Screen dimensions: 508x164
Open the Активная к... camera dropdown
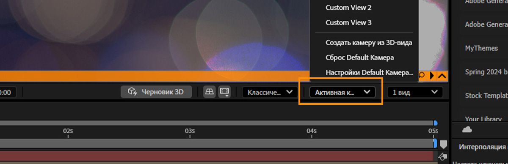(x=342, y=92)
